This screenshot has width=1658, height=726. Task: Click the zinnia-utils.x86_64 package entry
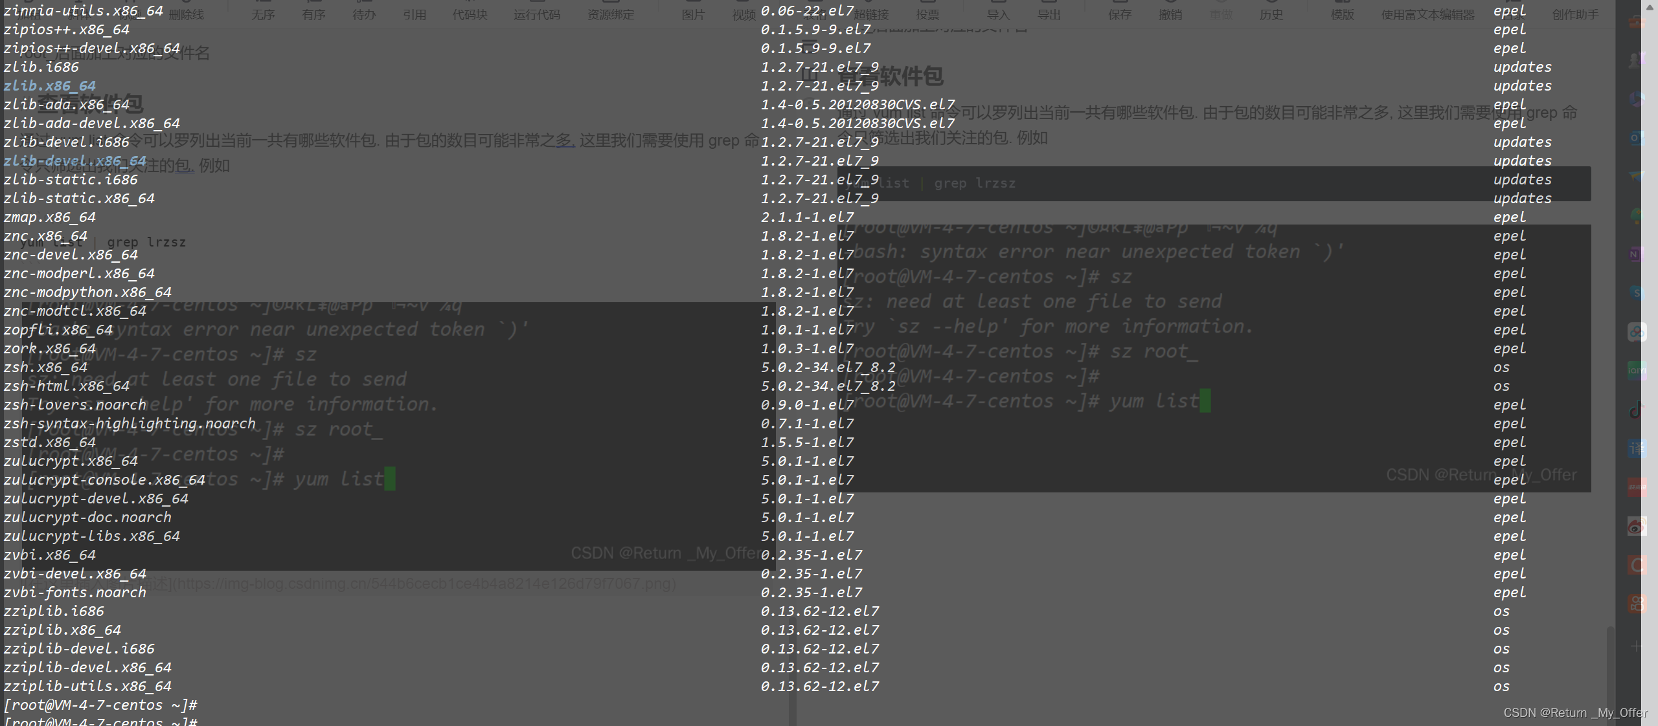[x=84, y=10]
